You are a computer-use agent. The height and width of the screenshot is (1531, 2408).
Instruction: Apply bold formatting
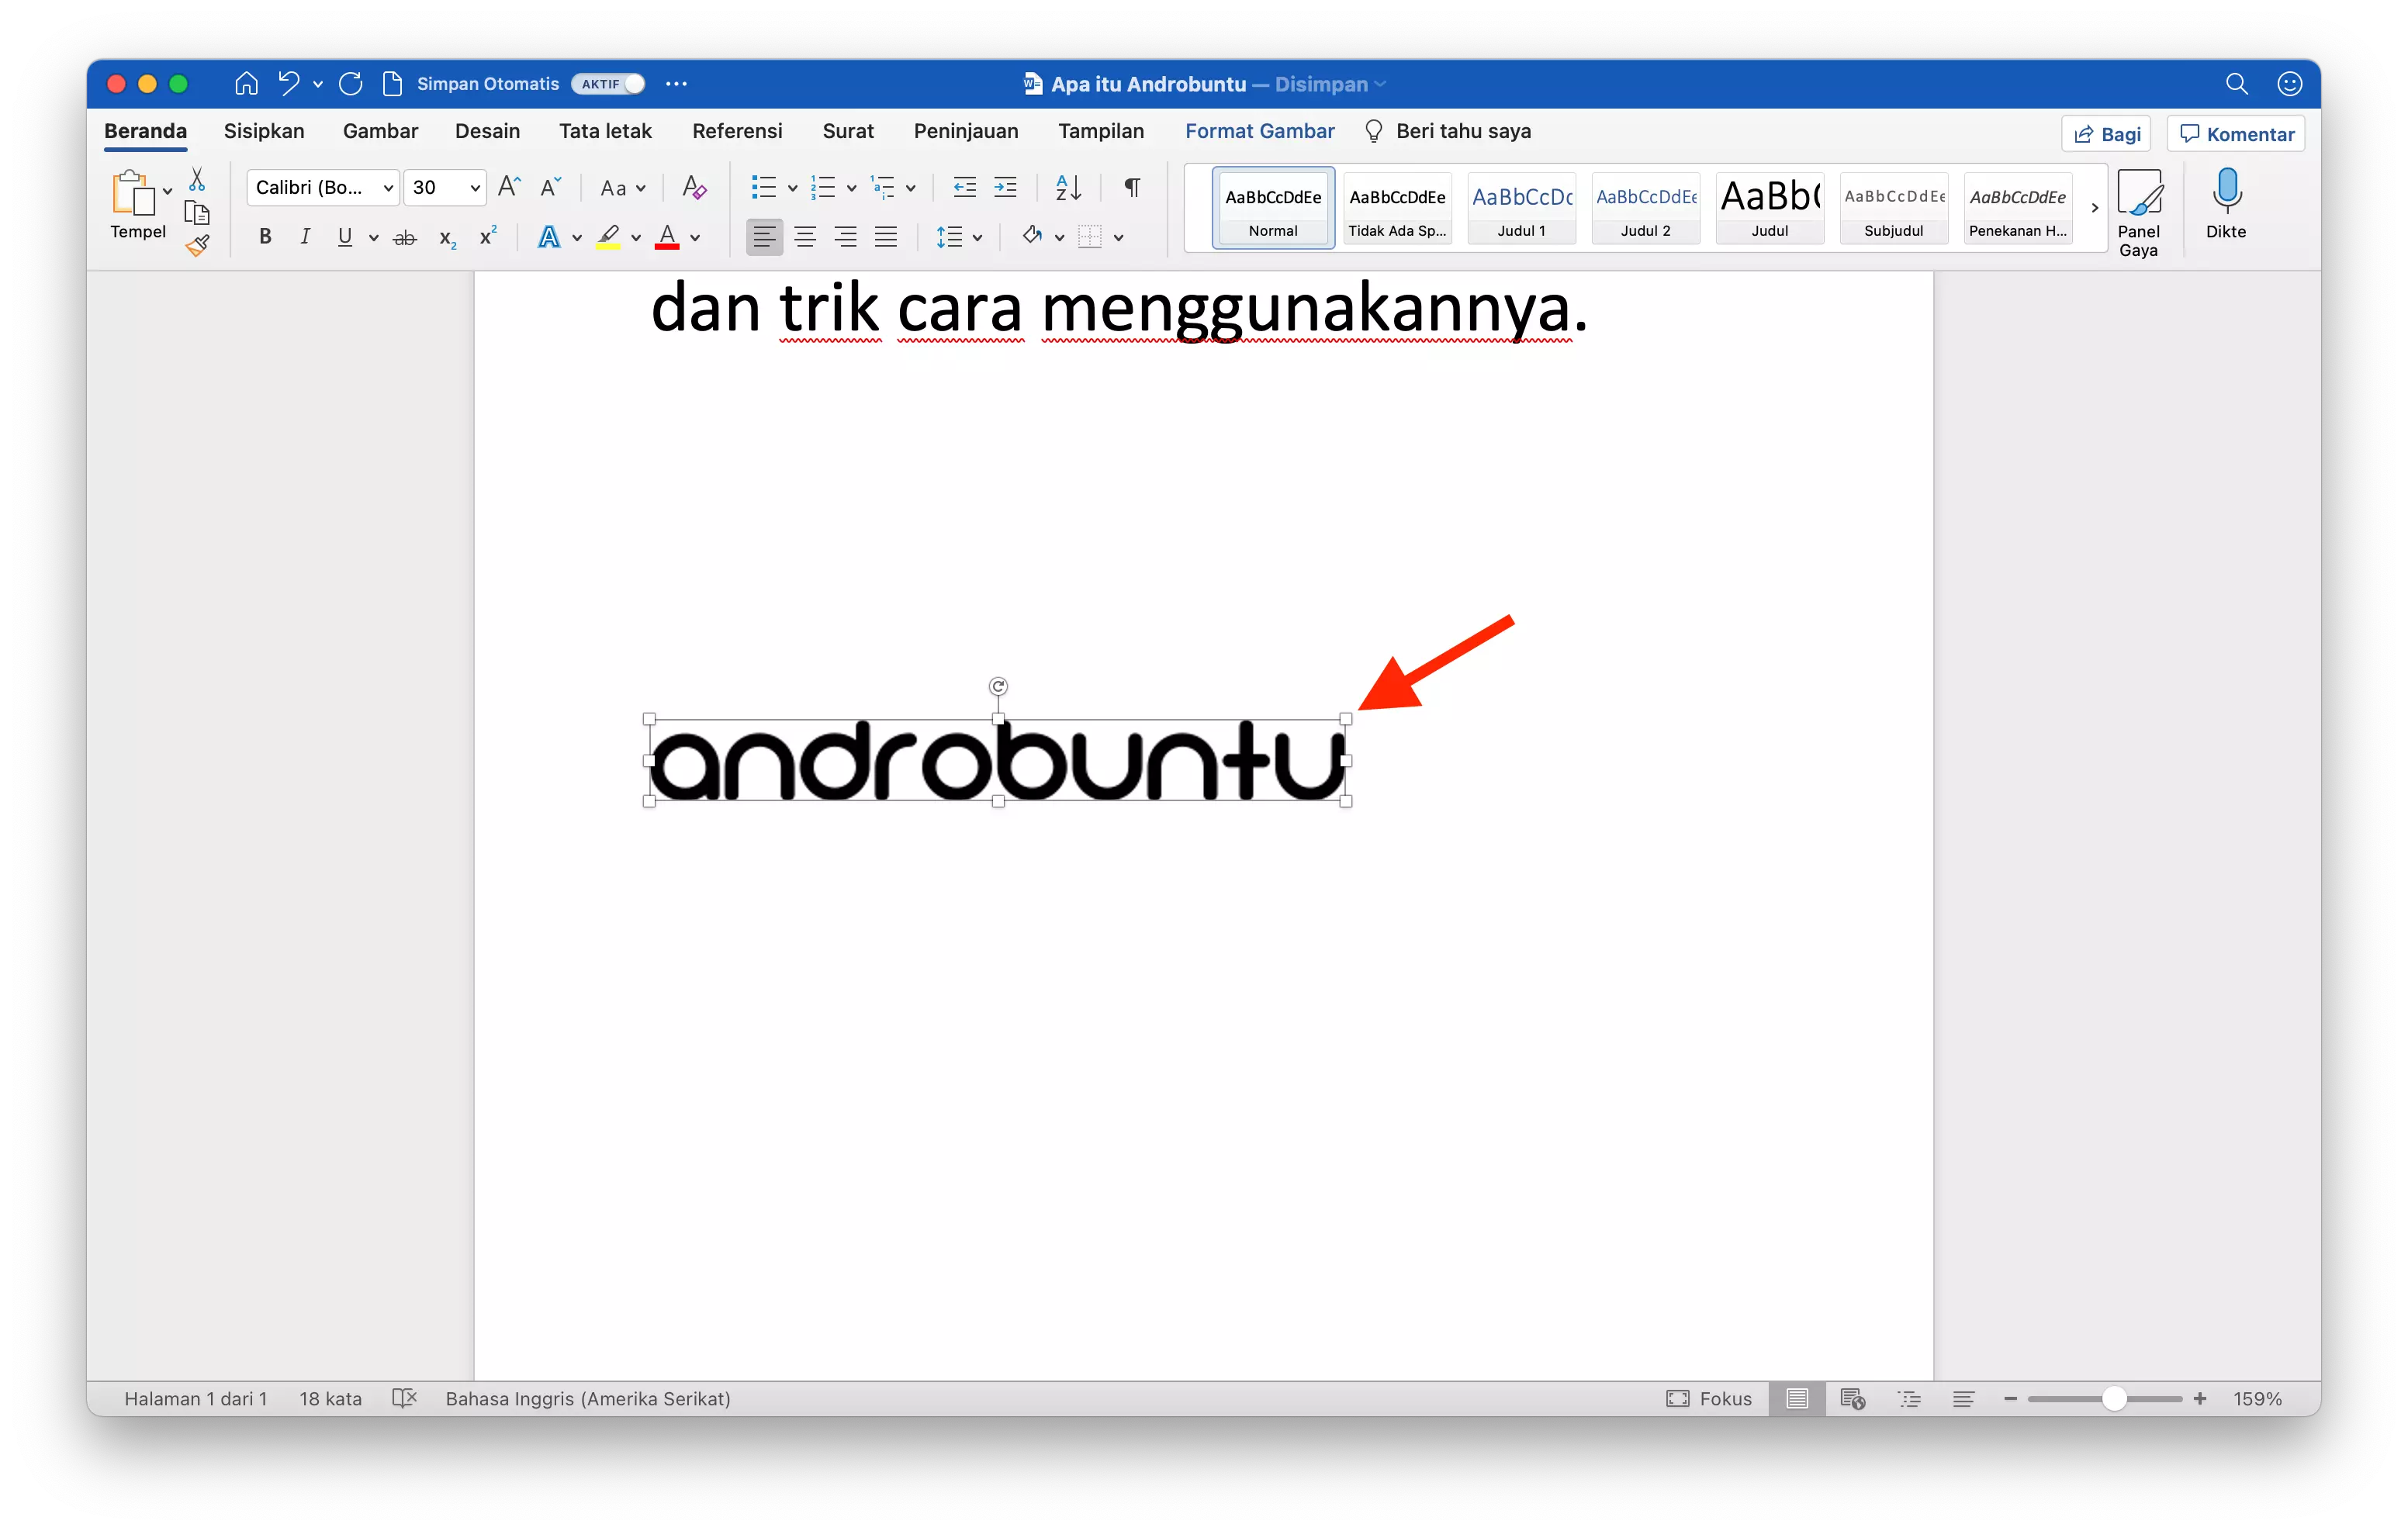[264, 236]
